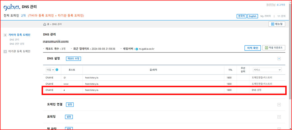Viewport: 292px width, 130px height.
Task: Expand the 포워딩 section chevron
Action: tap(279, 117)
